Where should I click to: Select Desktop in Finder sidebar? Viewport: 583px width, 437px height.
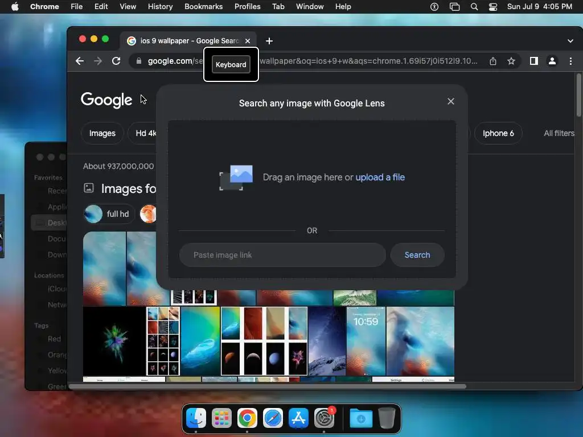[49, 222]
